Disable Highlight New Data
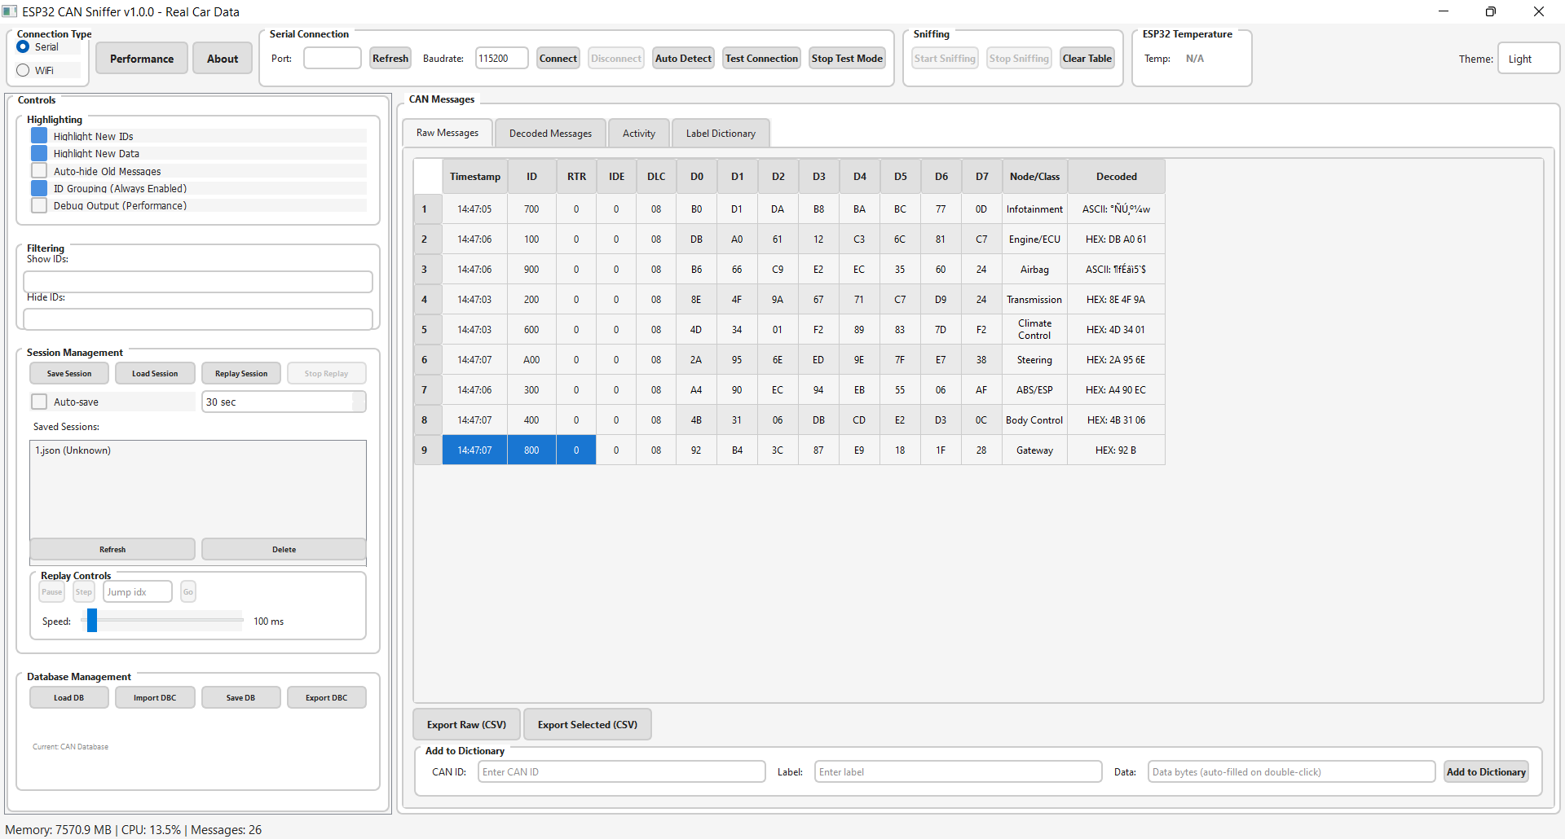Viewport: 1565px width, 839px height. pyautogui.click(x=38, y=153)
